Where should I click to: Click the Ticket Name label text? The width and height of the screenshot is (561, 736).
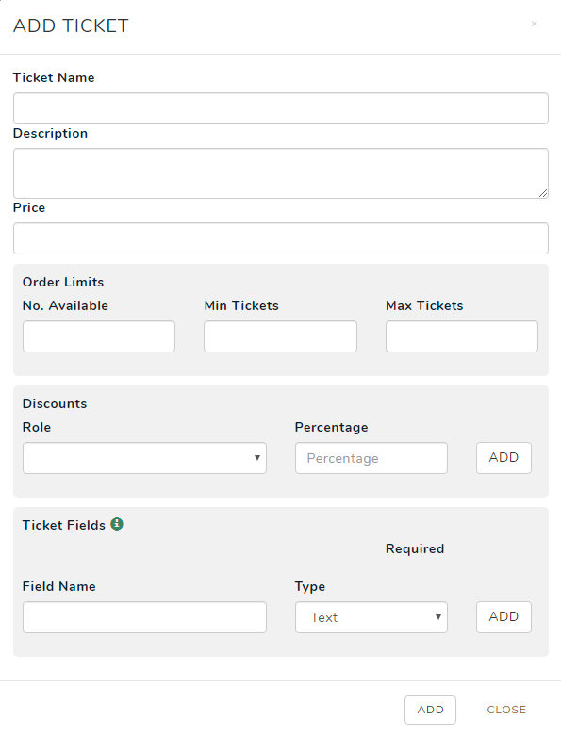point(54,77)
